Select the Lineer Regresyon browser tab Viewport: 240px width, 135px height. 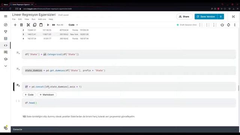point(22,4)
